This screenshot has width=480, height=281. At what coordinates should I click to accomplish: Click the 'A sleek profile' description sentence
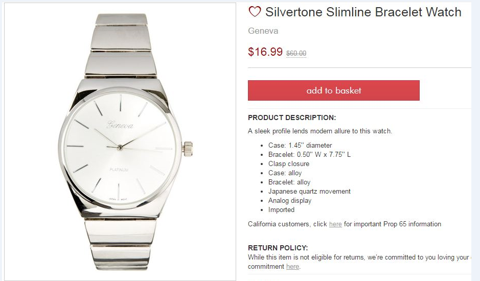point(320,131)
